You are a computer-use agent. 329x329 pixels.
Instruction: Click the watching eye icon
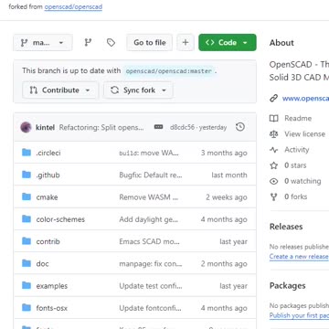274,181
